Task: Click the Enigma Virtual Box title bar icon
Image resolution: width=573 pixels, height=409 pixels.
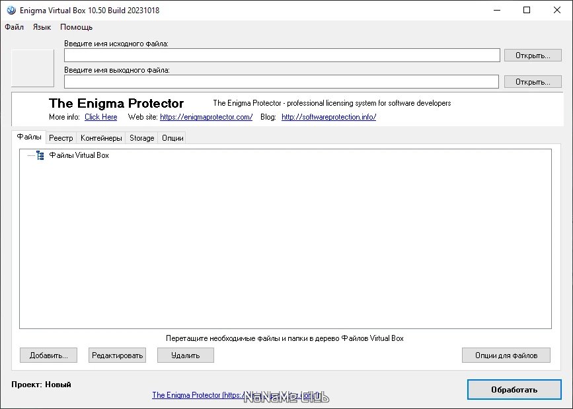Action: 11,10
